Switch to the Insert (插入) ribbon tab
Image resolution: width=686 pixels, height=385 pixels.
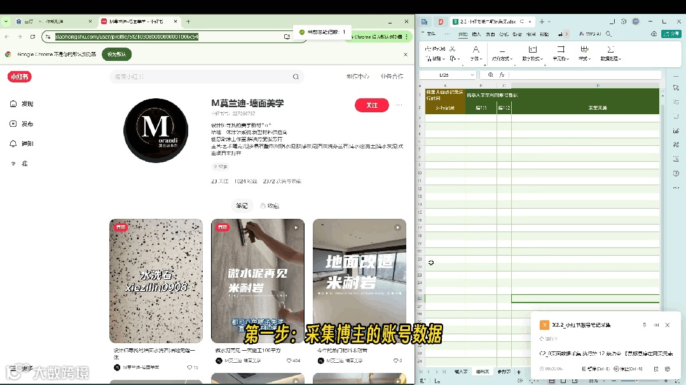tap(476, 34)
